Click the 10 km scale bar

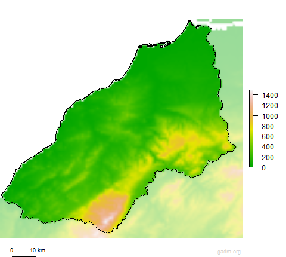(x=24, y=256)
